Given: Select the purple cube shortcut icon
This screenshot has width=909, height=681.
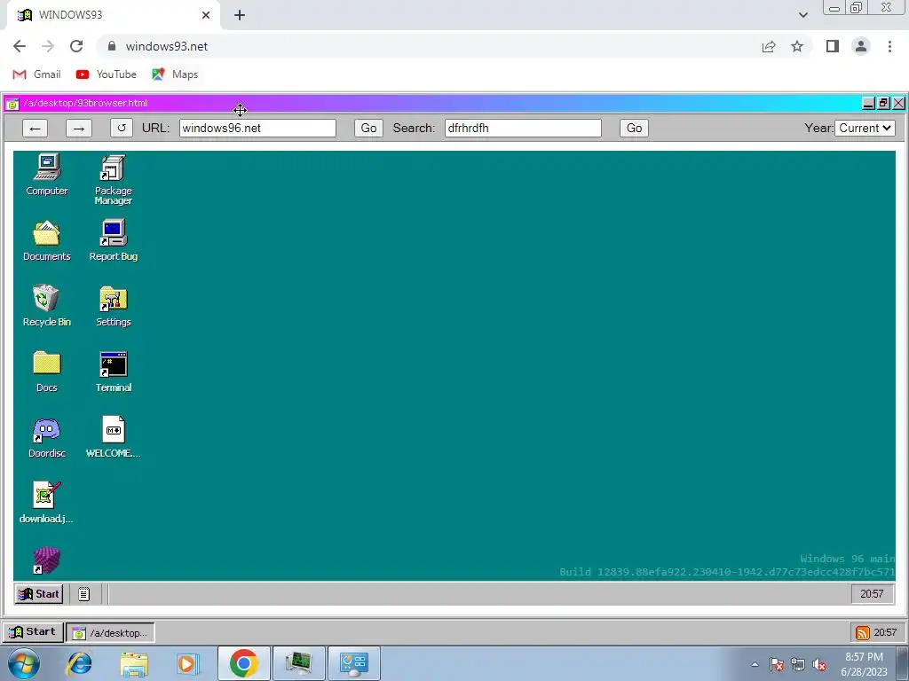Looking at the screenshot, I should 46,560.
